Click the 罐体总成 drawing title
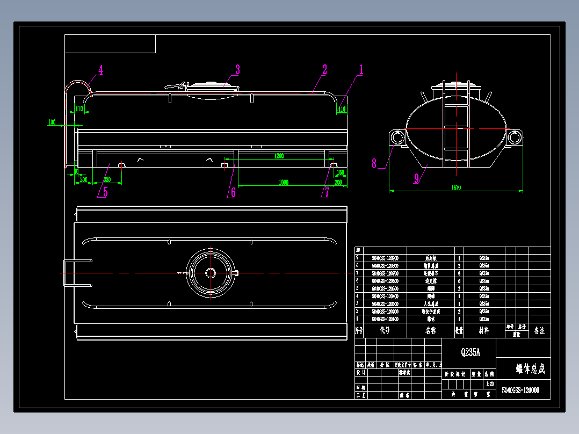Image resolution: width=579 pixels, height=434 pixels. coord(530,368)
